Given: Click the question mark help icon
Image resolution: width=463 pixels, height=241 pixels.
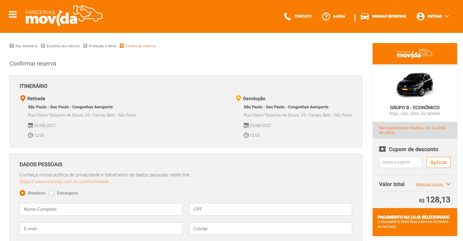Looking at the screenshot, I should pos(326,16).
